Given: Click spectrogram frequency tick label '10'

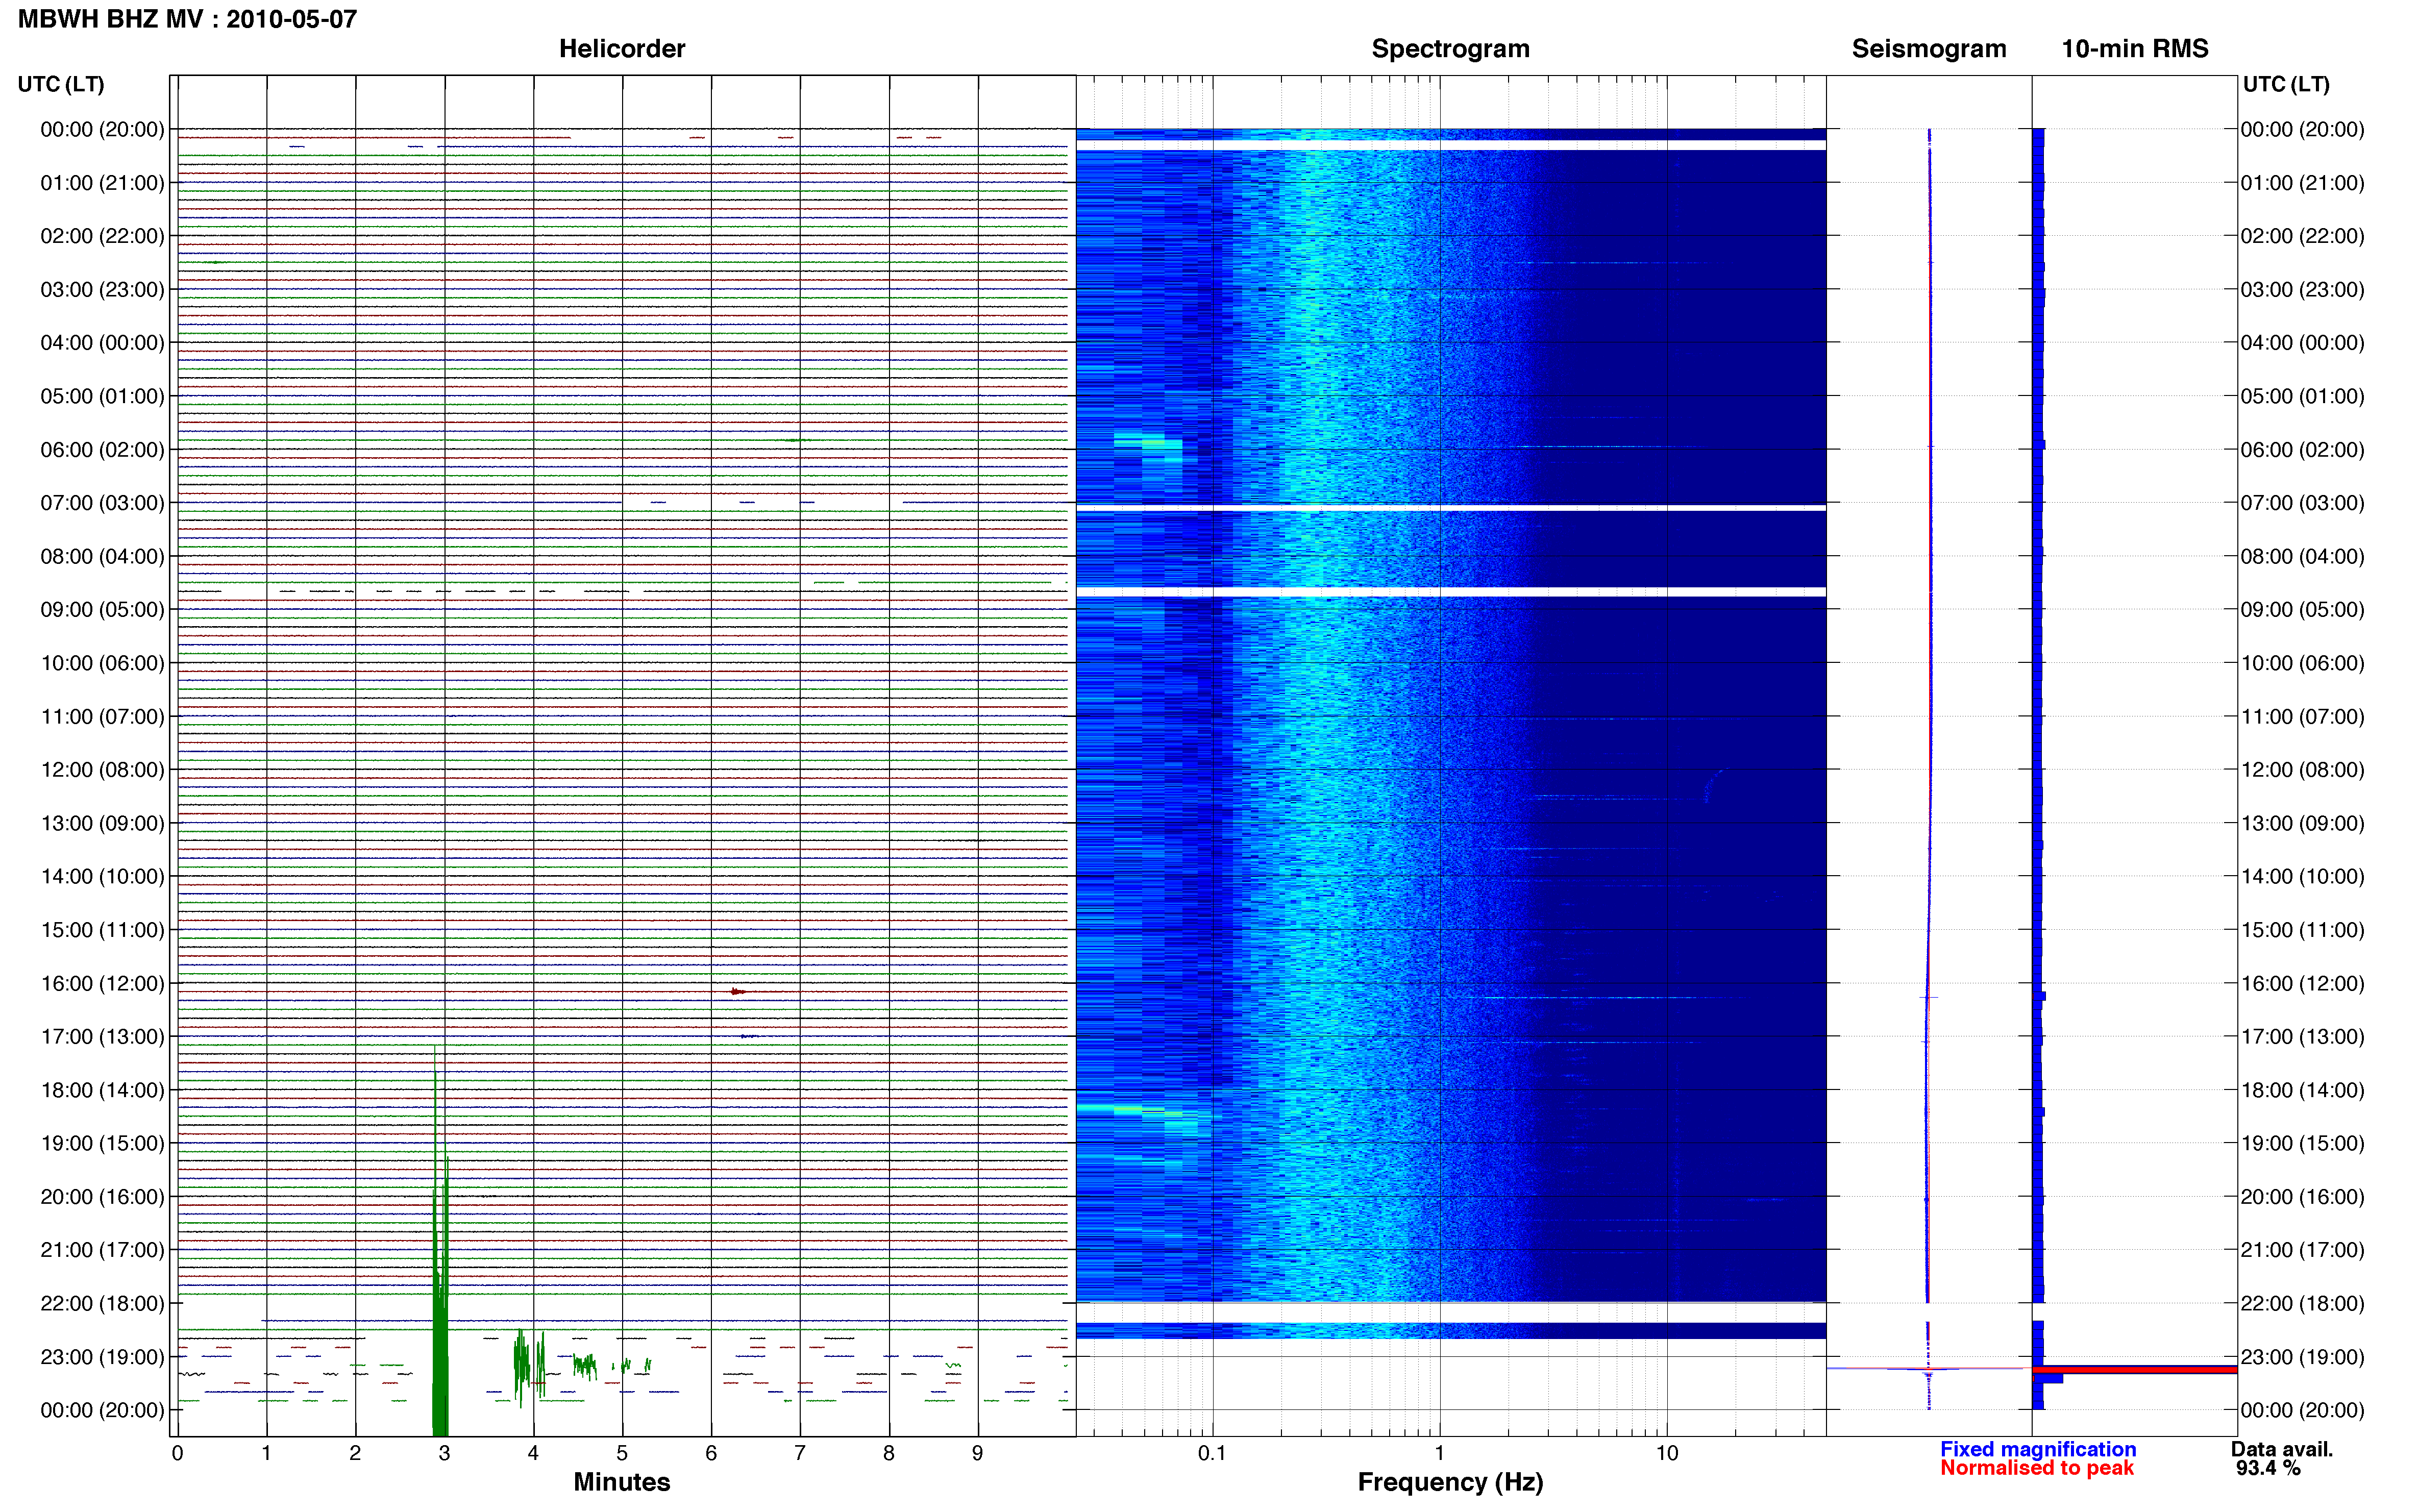Looking at the screenshot, I should (x=1666, y=1454).
